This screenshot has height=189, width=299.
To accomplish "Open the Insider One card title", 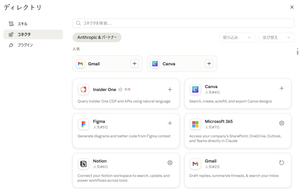I will coord(105,90).
